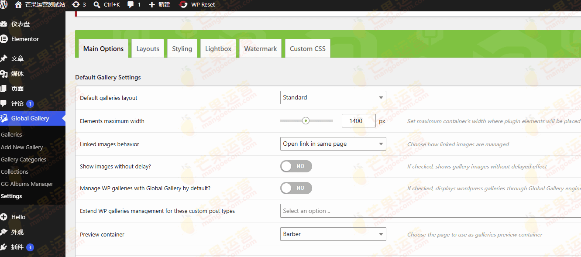The width and height of the screenshot is (581, 257).
Task: Click the 新建 new content menu label
Action: tap(164, 5)
